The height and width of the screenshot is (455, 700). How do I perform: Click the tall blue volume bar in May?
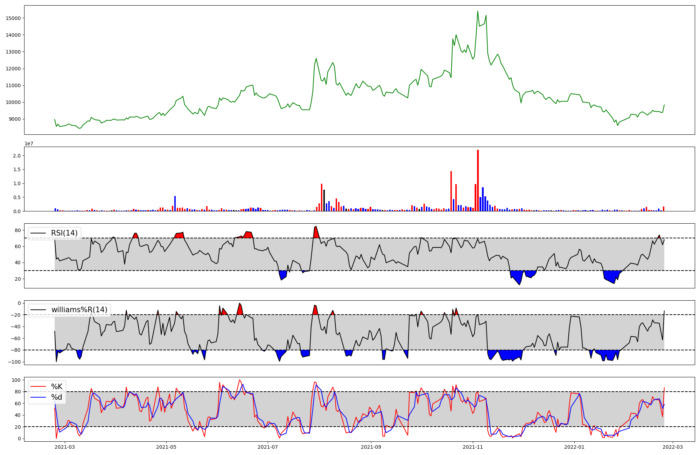click(175, 203)
